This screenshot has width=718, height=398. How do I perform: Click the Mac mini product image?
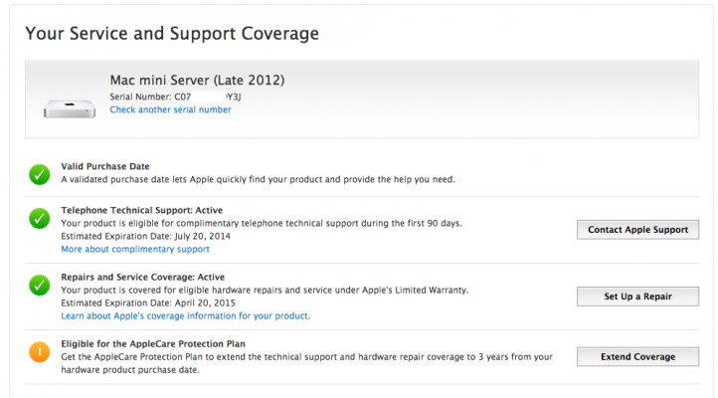tap(70, 109)
